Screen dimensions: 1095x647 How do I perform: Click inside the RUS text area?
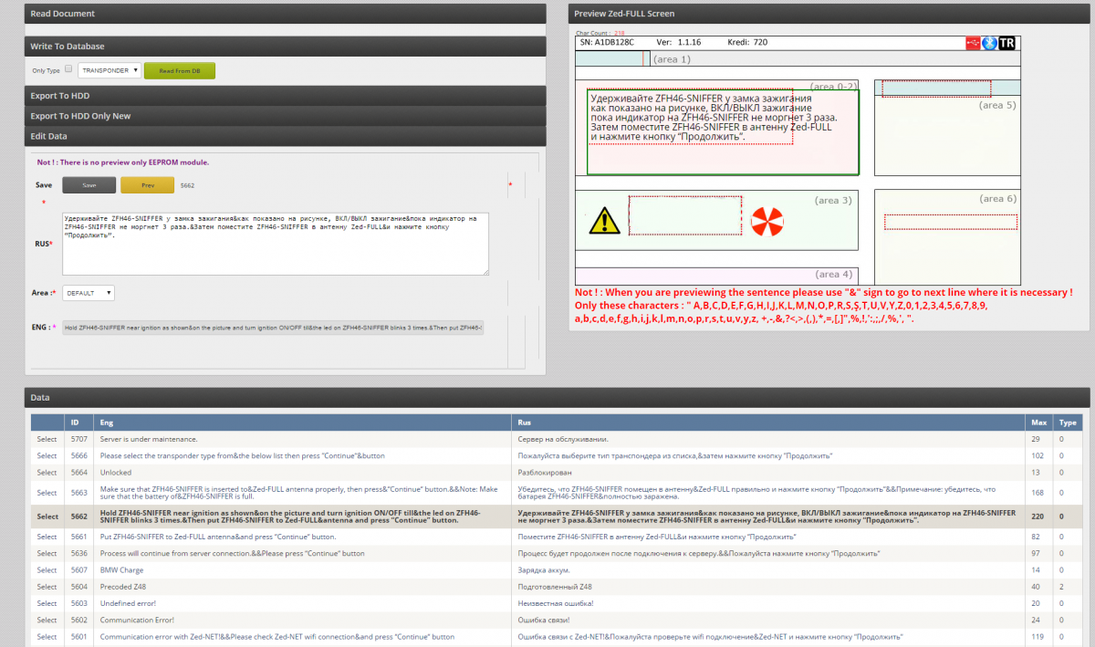click(x=276, y=244)
